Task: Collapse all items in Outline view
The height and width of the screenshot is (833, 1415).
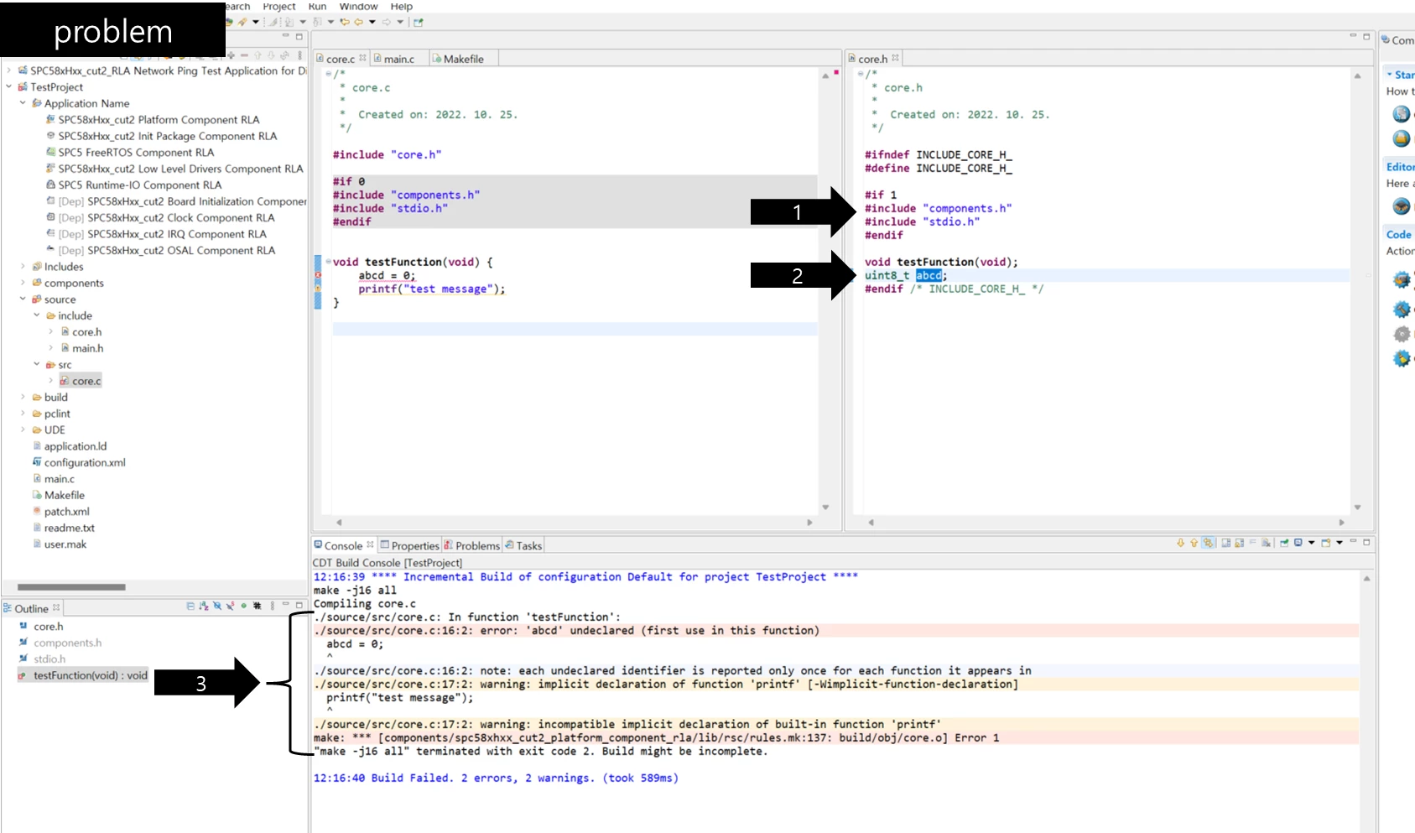Action: [x=190, y=606]
